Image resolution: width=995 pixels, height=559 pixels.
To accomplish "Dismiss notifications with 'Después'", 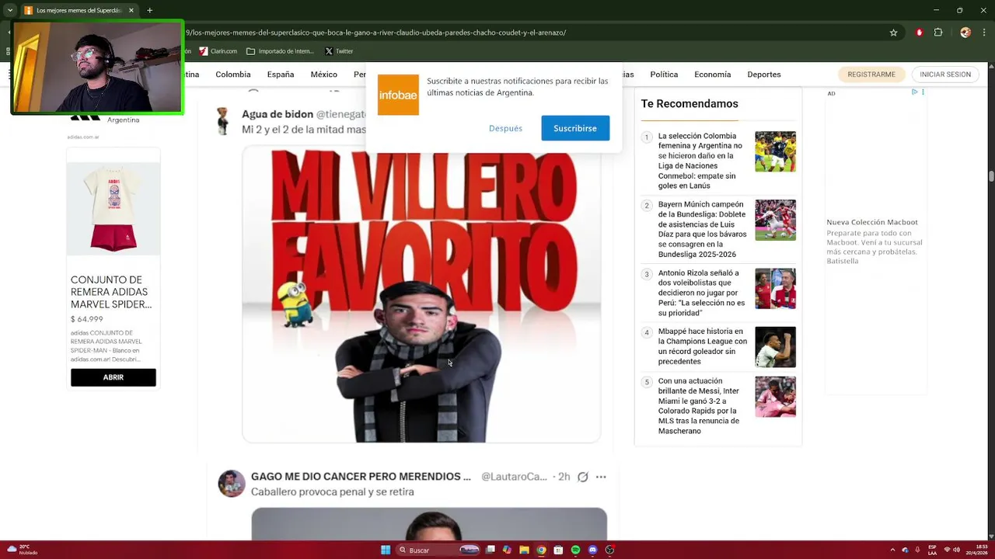I will click(x=505, y=128).
